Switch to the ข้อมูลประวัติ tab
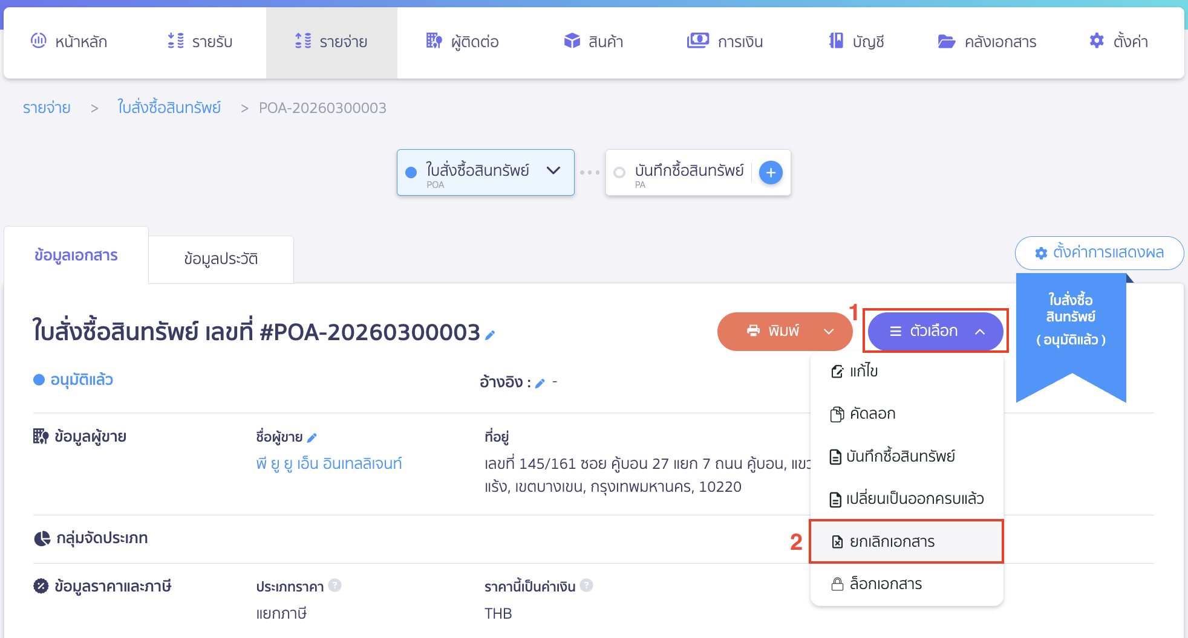Viewport: 1188px width, 638px height. click(221, 259)
